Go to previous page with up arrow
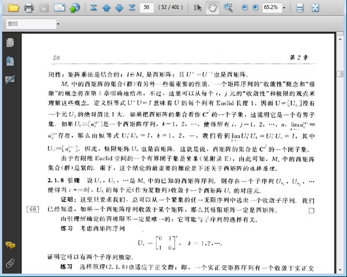Screen dimensions: 347x277 tap(106, 8)
